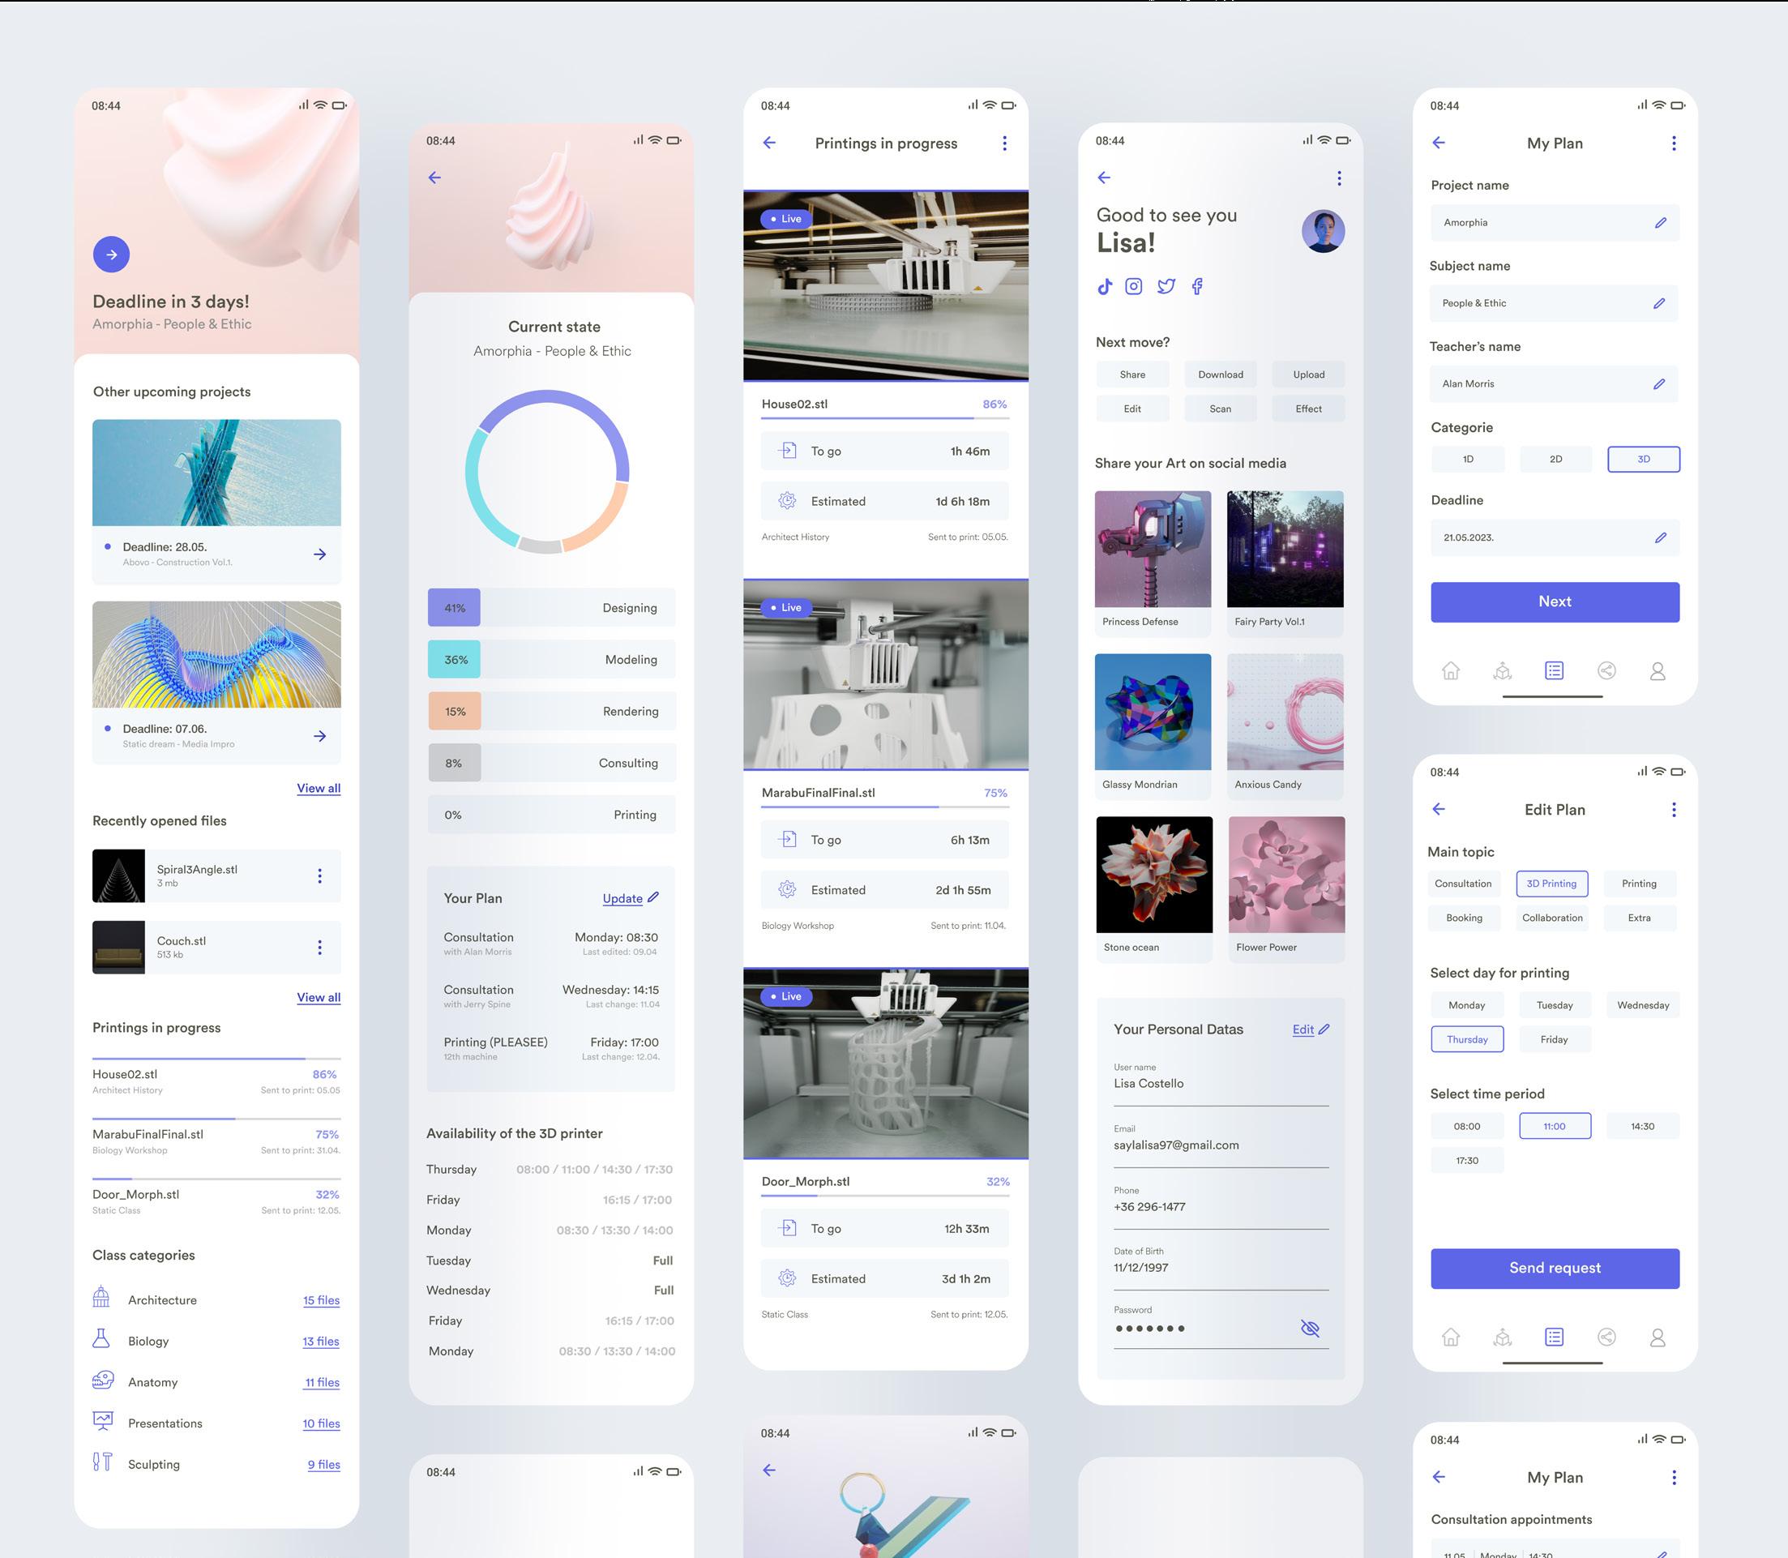Go back from Printings in progress screen
The image size is (1788, 1558).
769,143
